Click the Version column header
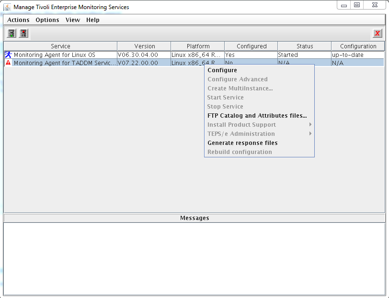Viewport: 389px width, 298px height. [x=144, y=46]
